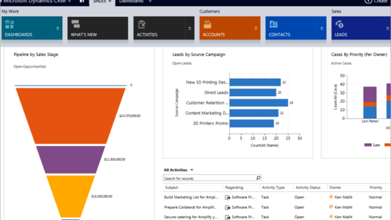Screen dimensions: 391x220
Task: Expand the Leads tile dropdown arrow
Action: pyautogui.click(x=388, y=28)
